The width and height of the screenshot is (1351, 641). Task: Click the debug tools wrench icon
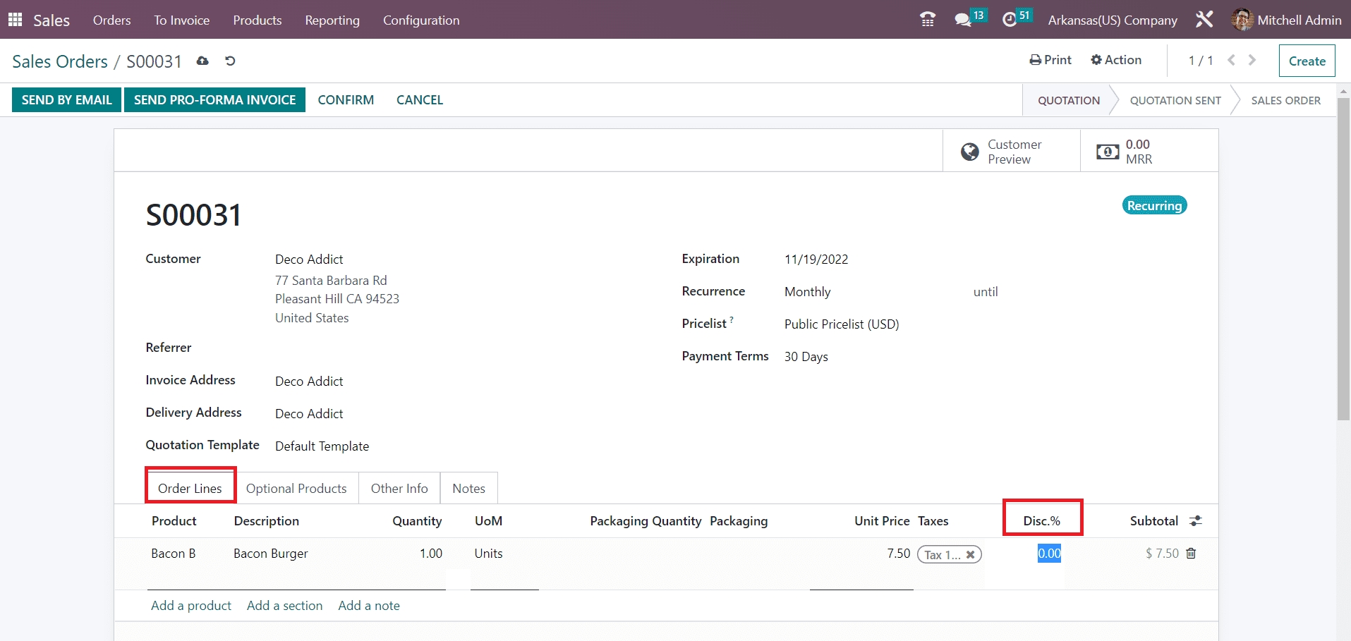[x=1204, y=20]
